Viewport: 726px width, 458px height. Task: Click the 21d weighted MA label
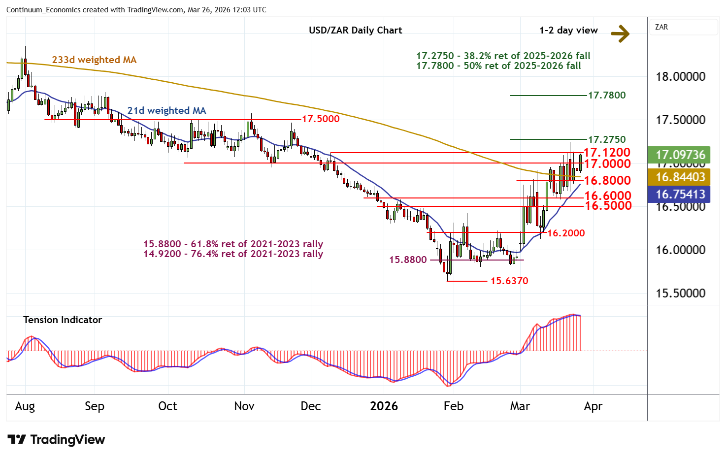[166, 110]
